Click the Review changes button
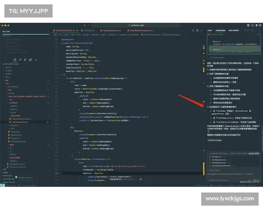 point(216,140)
